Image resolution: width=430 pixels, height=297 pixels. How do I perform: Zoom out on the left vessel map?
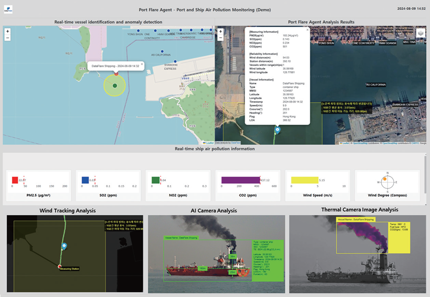pos(8,38)
